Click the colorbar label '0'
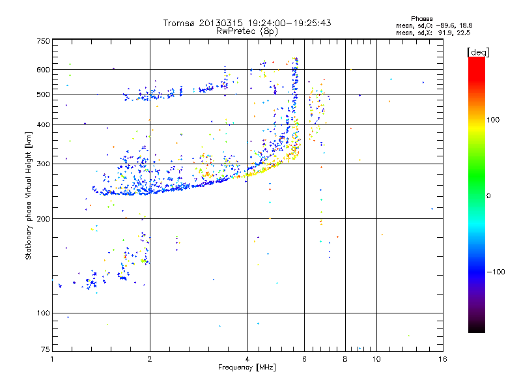The width and height of the screenshot is (521, 391). point(488,196)
